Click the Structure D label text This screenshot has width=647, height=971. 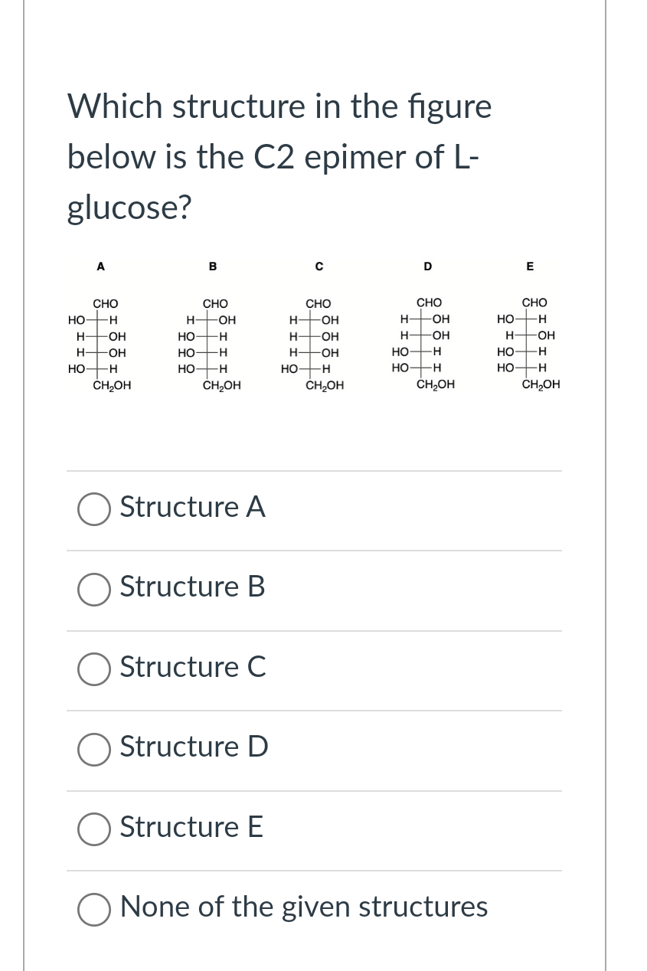tap(193, 747)
